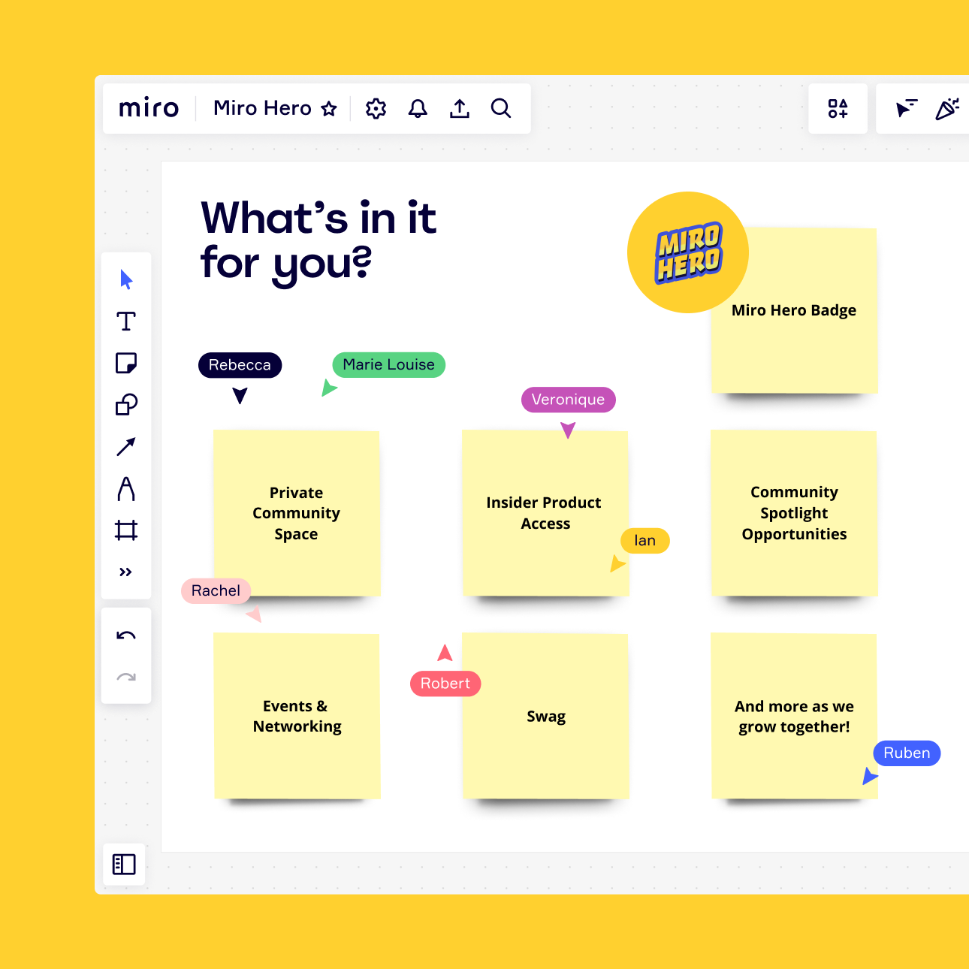Select the Connection line arrow tool
Screen dimensions: 969x969
126,447
